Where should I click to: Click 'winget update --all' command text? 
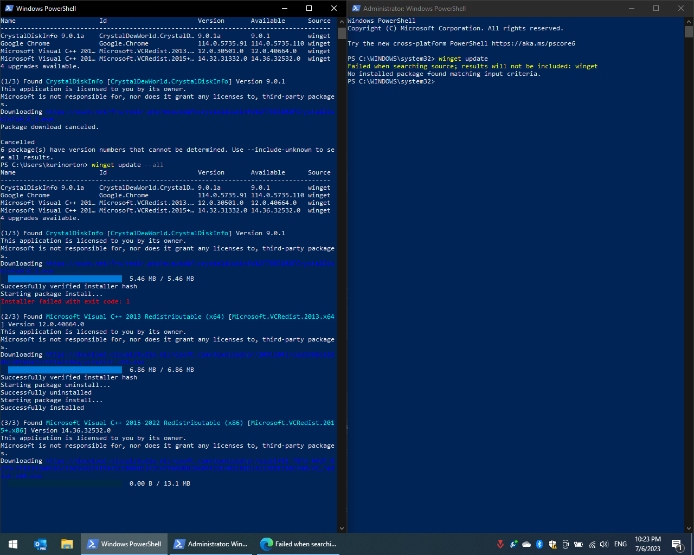pyautogui.click(x=127, y=165)
